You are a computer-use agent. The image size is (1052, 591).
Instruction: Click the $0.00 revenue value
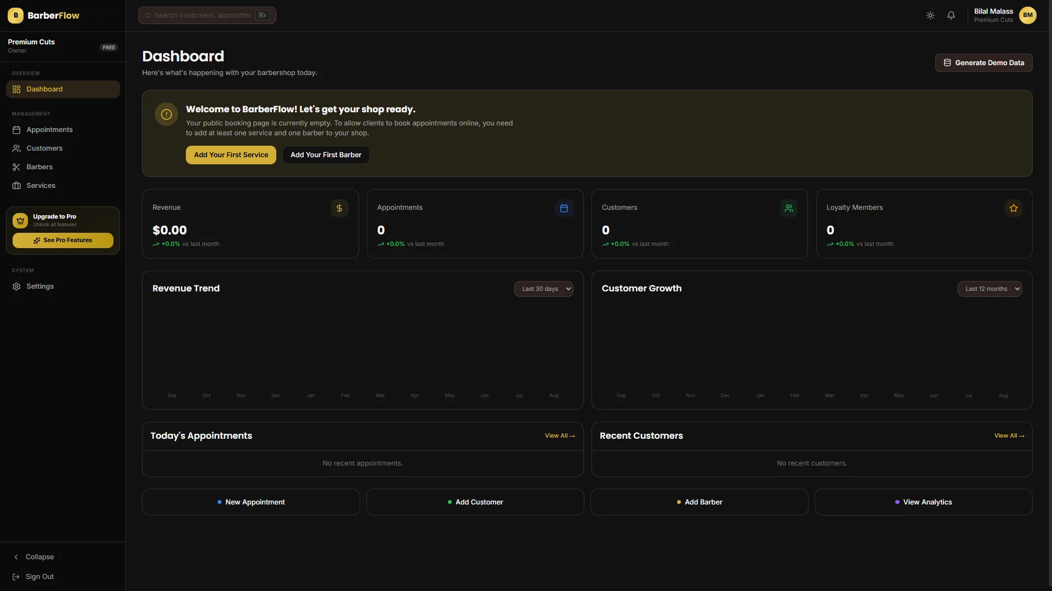(x=169, y=230)
